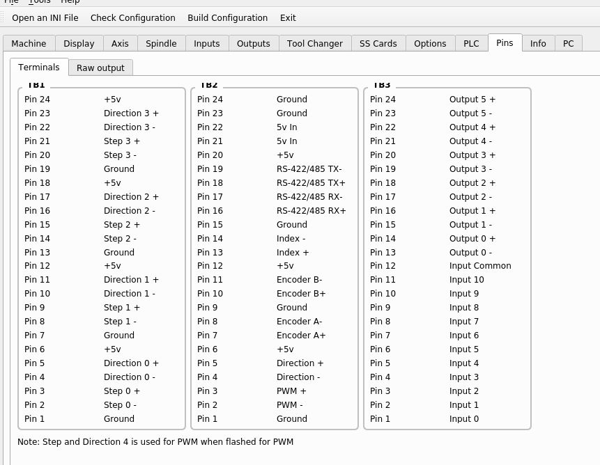The height and width of the screenshot is (465, 600).
Task: Click 'Index +' in TB2
Action: 293,252
